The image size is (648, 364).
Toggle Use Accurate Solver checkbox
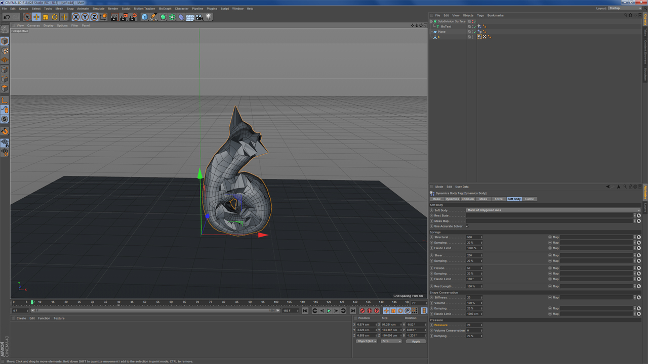pyautogui.click(x=467, y=226)
